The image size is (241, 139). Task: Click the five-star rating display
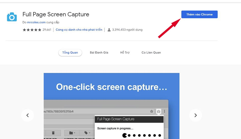32,30
